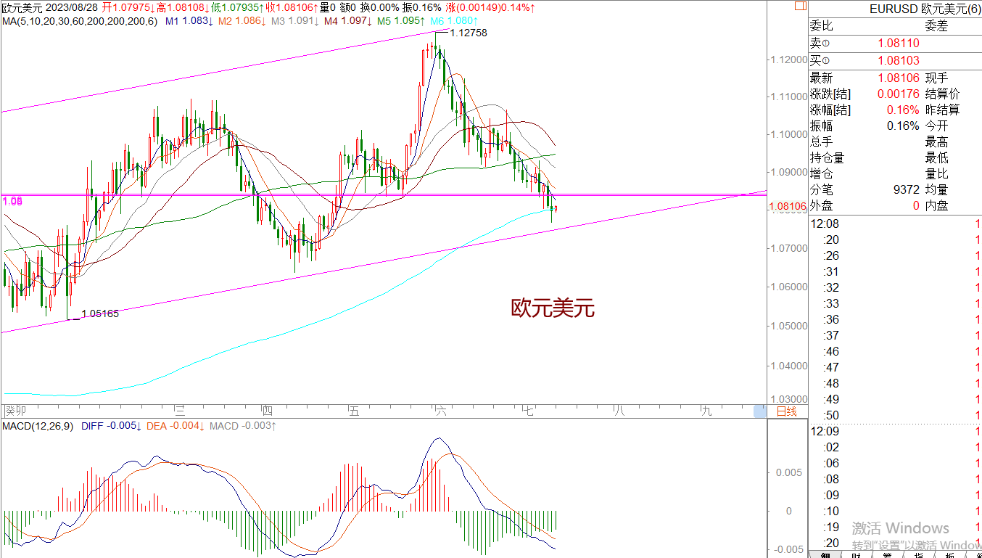
Task: Click the M3 1.091 moving average legend
Action: 295,22
